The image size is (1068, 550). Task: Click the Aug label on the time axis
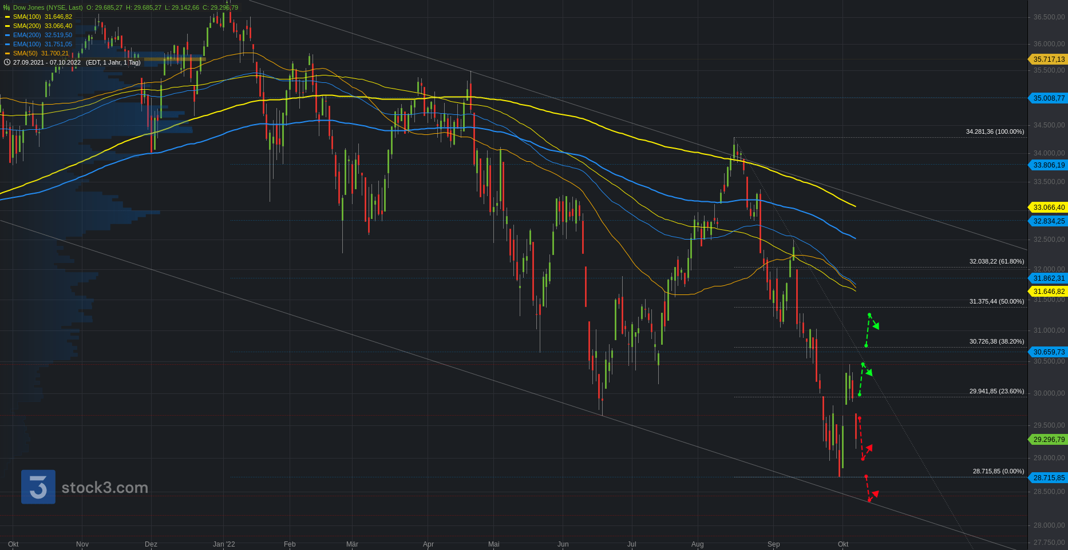(x=697, y=544)
